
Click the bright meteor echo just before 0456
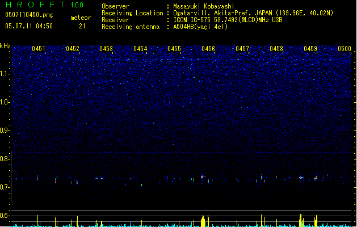[x=203, y=176]
